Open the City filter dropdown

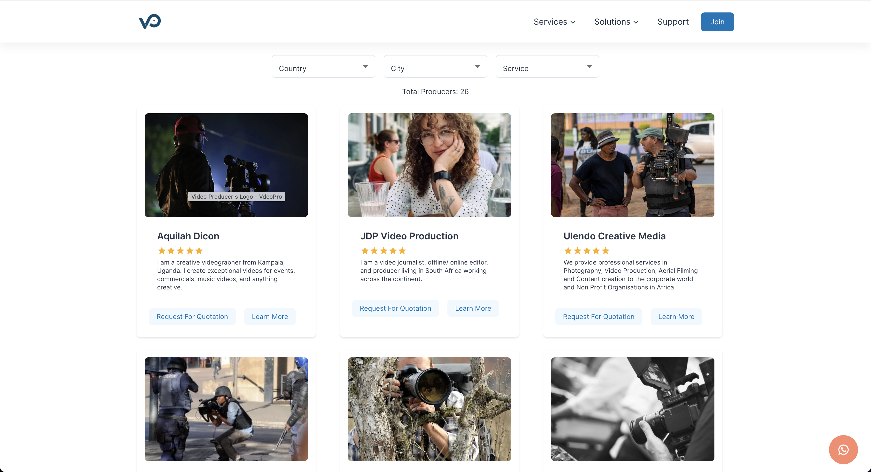[435, 66]
